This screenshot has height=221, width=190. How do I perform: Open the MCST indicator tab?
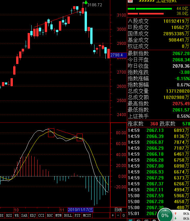[87, 215]
